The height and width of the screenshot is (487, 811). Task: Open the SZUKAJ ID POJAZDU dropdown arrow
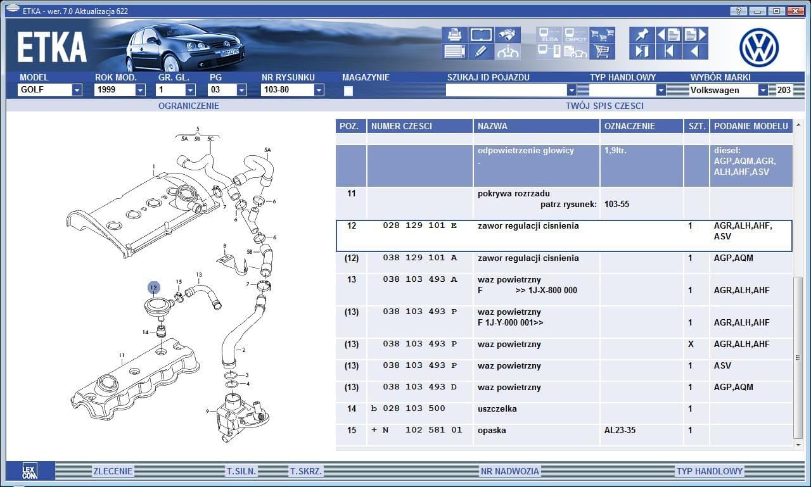[572, 90]
